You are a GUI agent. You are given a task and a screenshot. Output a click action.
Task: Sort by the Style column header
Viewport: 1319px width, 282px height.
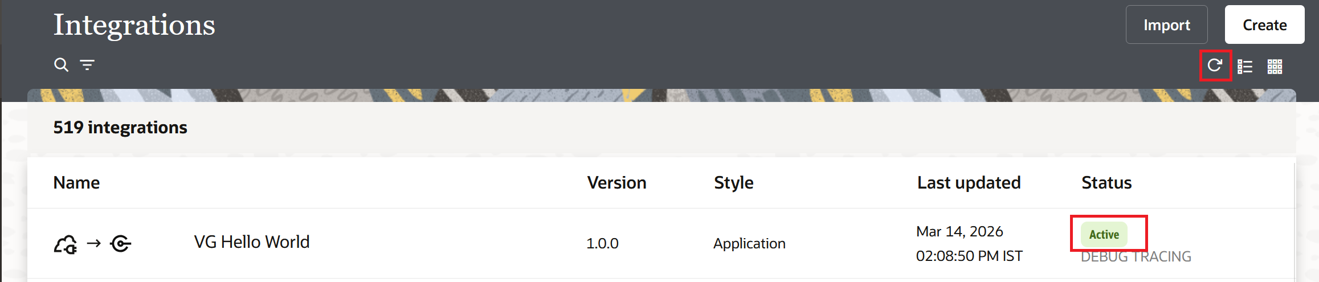click(733, 183)
